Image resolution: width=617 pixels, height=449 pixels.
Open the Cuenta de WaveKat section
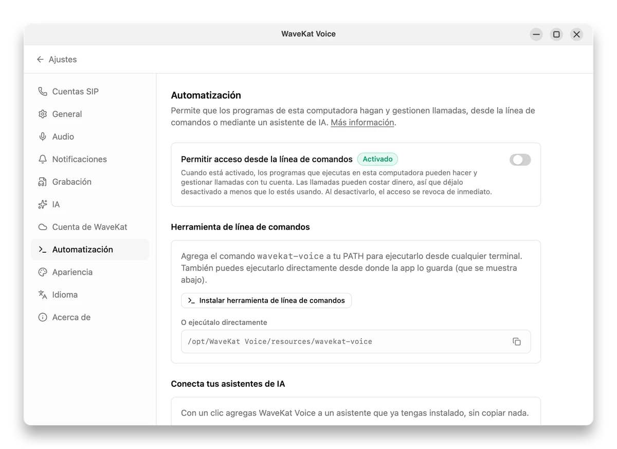90,227
